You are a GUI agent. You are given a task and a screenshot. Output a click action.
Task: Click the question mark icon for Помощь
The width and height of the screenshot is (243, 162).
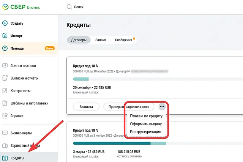tap(5, 48)
